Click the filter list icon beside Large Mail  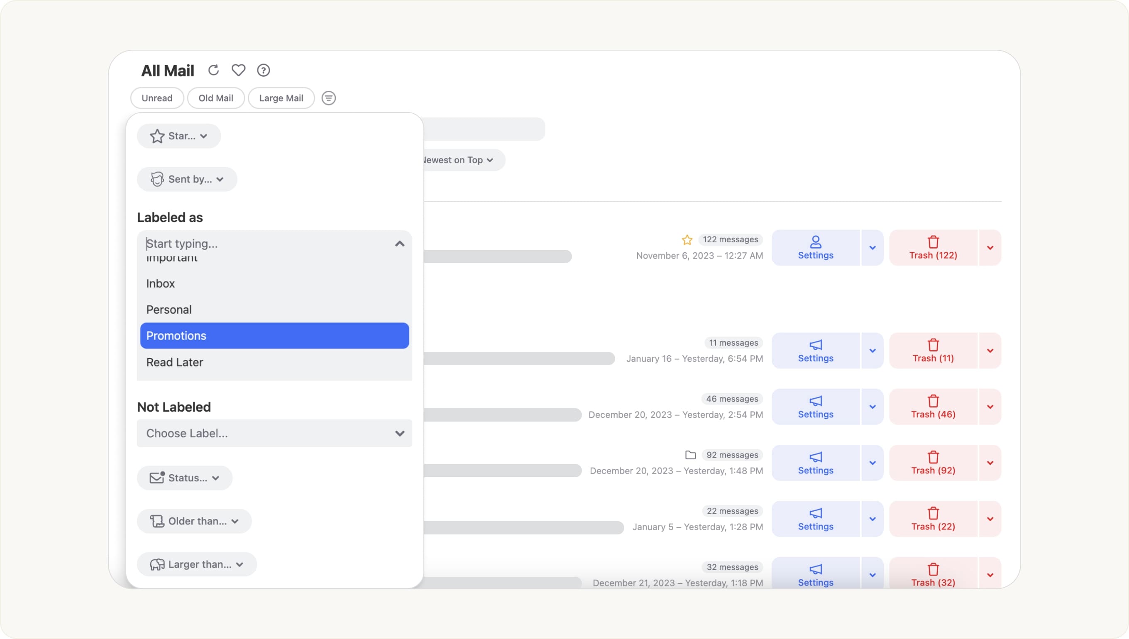point(328,98)
